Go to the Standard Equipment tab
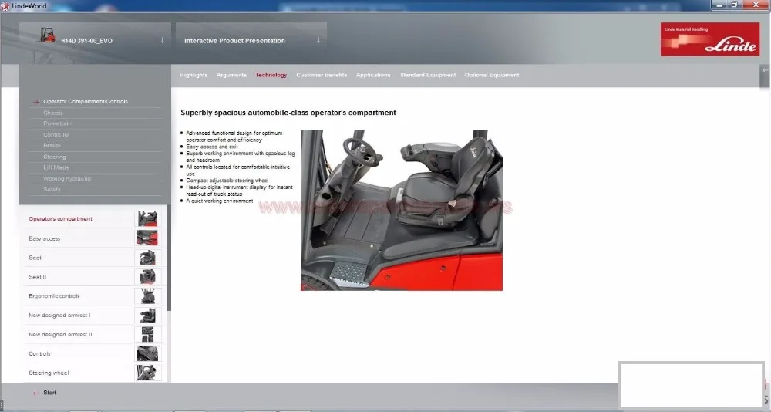 point(428,75)
